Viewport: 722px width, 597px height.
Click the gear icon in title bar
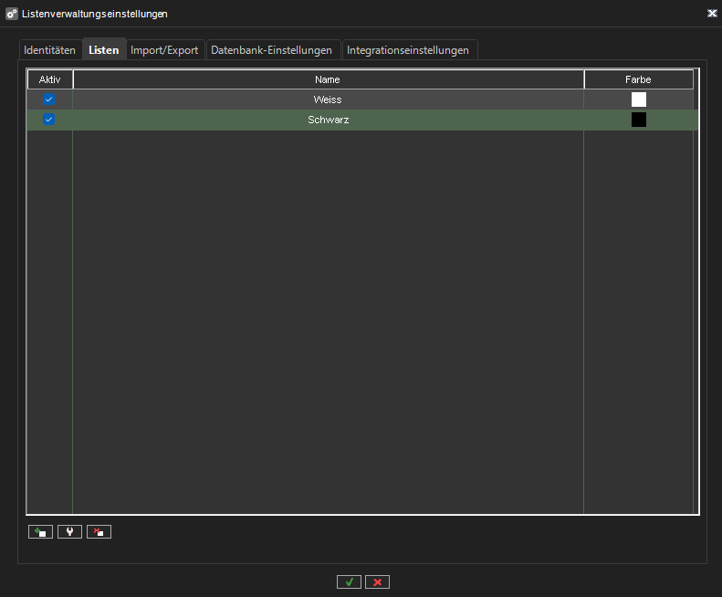click(x=12, y=14)
